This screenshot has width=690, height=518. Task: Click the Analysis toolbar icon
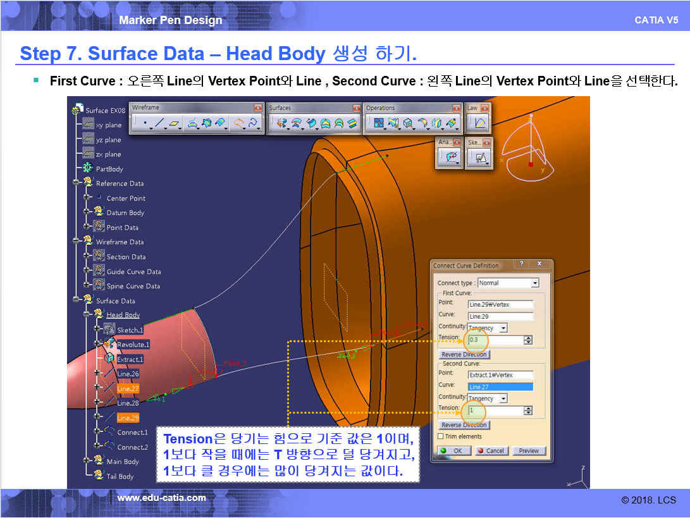coord(452,159)
